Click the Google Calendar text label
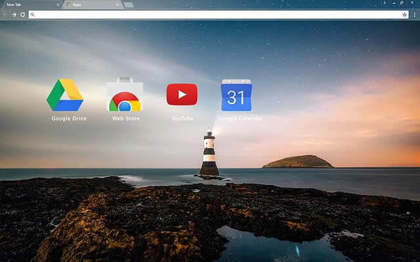 click(x=240, y=119)
